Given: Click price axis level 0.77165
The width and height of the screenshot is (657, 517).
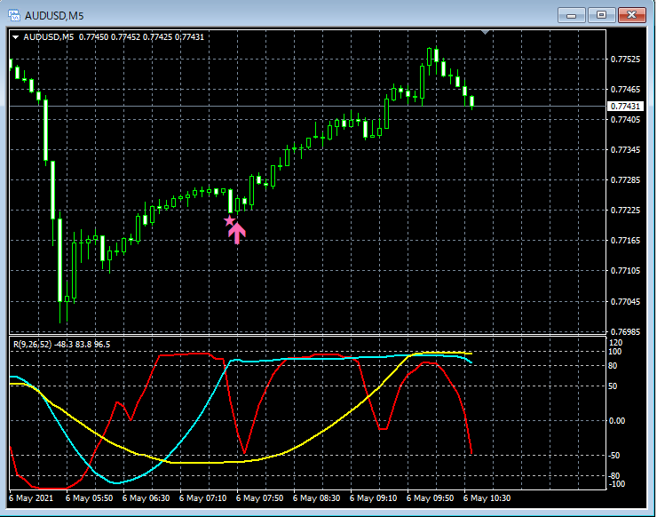Looking at the screenshot, I should 625,240.
